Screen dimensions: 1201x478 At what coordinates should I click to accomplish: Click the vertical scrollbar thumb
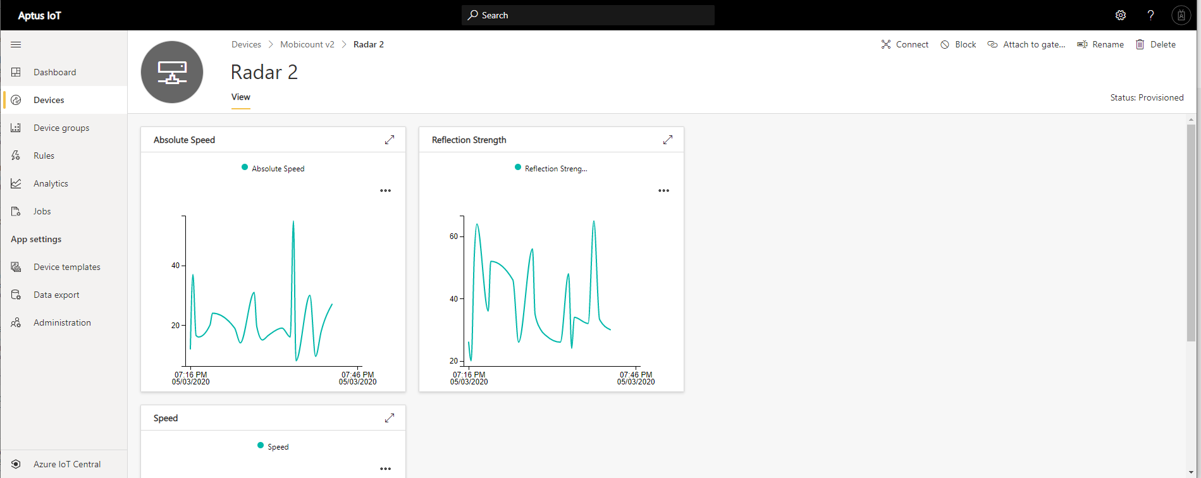[x=1191, y=233]
